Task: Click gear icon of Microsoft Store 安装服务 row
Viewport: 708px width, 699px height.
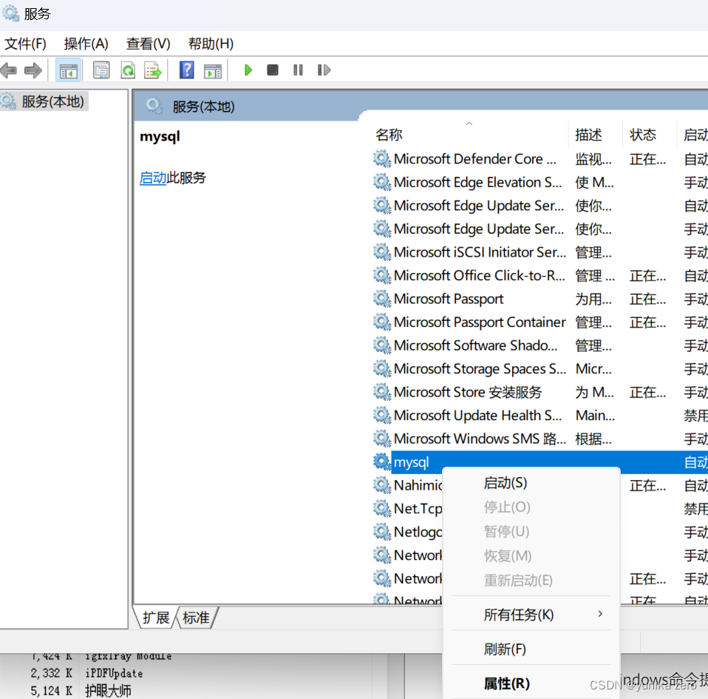Action: click(382, 392)
